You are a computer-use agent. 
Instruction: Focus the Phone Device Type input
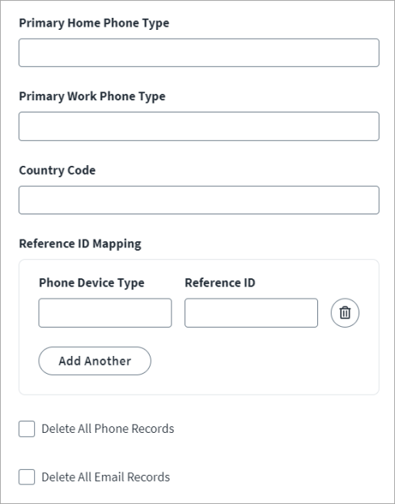105,313
